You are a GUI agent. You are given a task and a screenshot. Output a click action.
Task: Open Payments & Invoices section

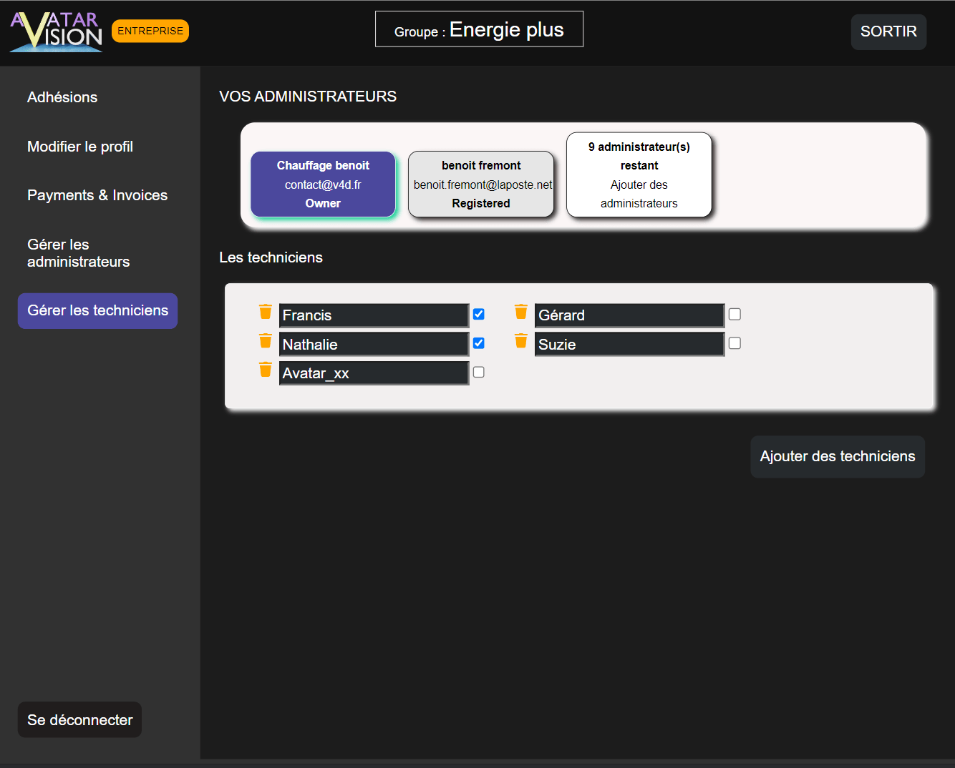tap(97, 195)
